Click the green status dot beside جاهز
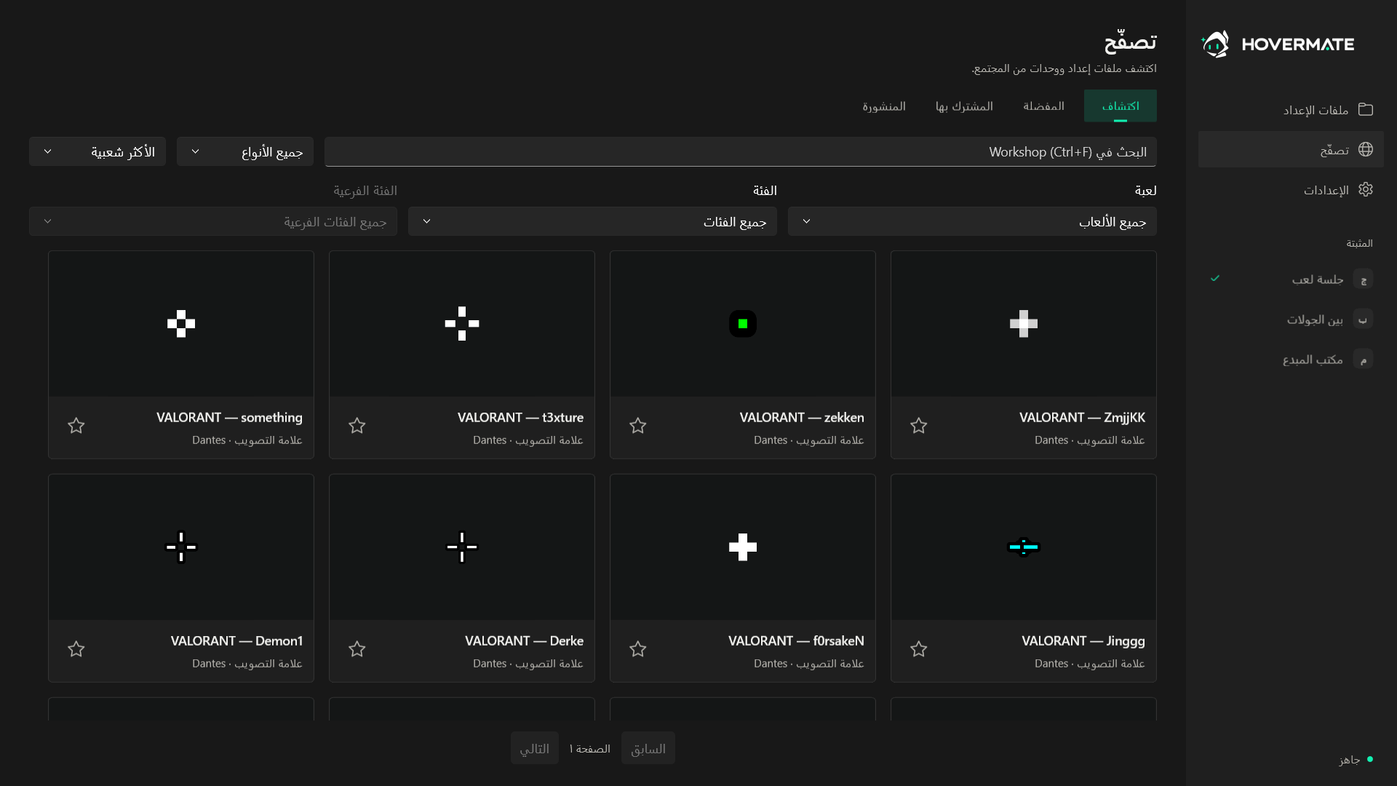This screenshot has width=1397, height=786. click(1370, 759)
